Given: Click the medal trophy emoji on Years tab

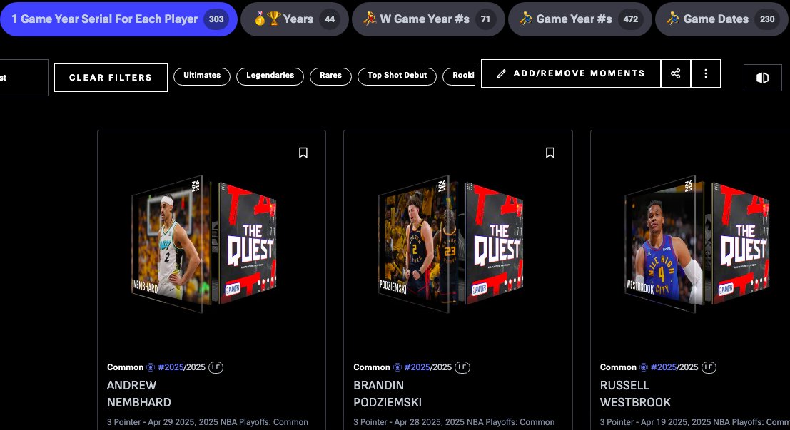Looking at the screenshot, I should (268, 19).
